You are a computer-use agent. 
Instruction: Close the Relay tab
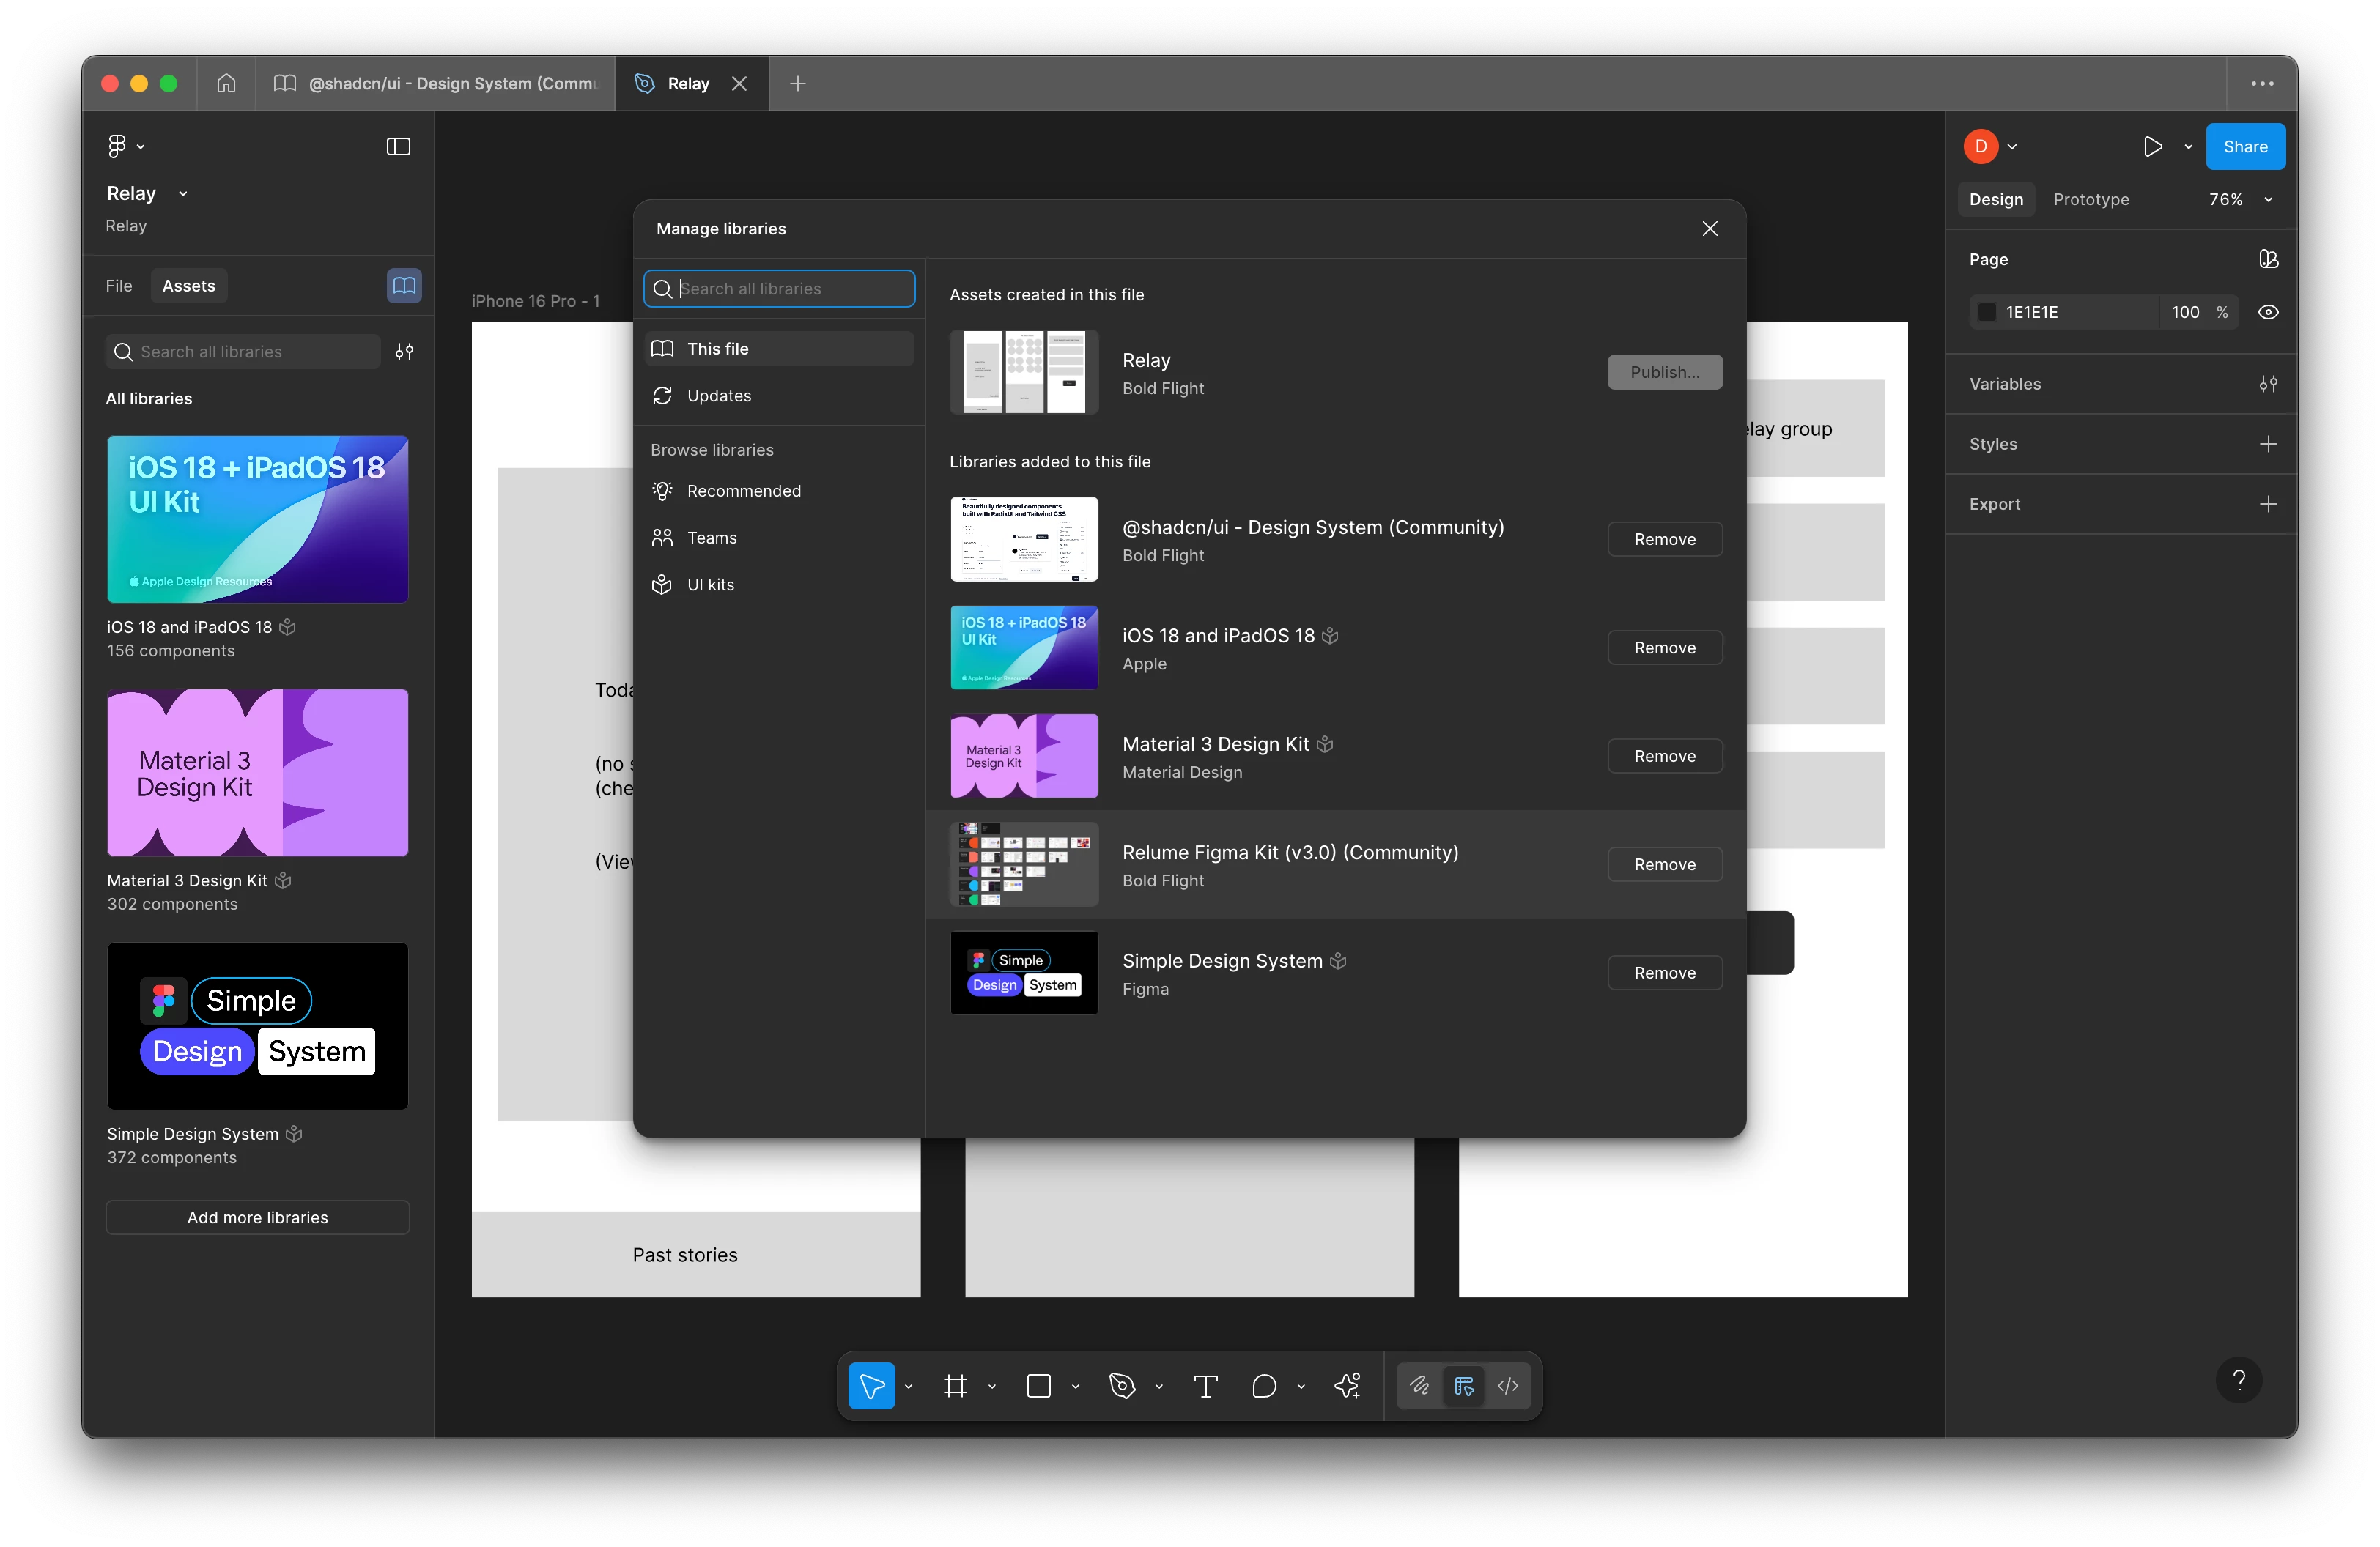click(739, 84)
